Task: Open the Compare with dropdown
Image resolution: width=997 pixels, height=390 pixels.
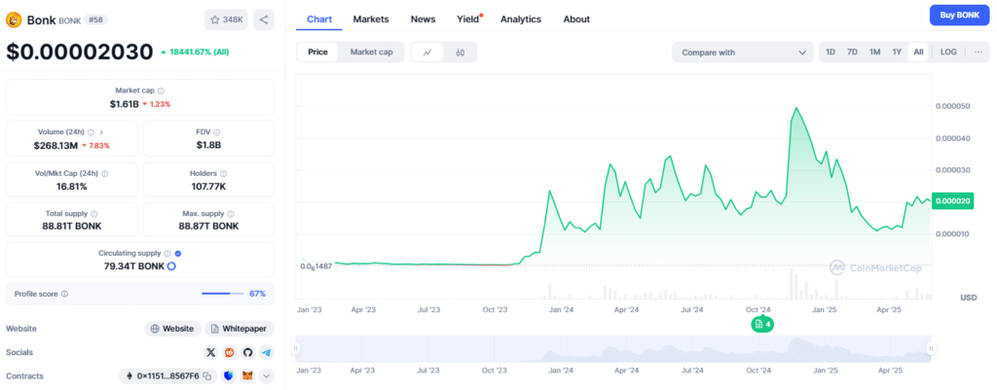Action: (x=743, y=53)
